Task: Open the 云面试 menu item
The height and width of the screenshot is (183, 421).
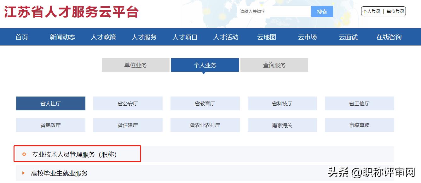Action: (348, 37)
